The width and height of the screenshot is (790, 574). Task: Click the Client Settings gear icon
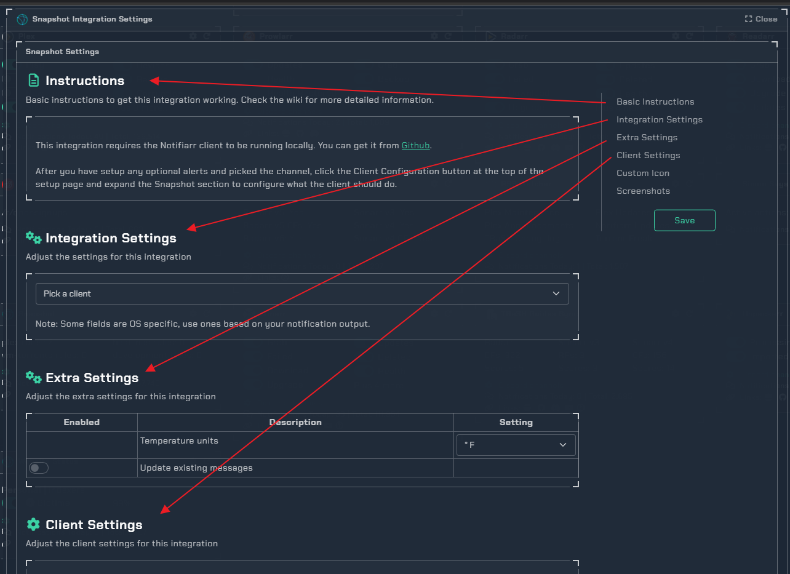pos(33,525)
